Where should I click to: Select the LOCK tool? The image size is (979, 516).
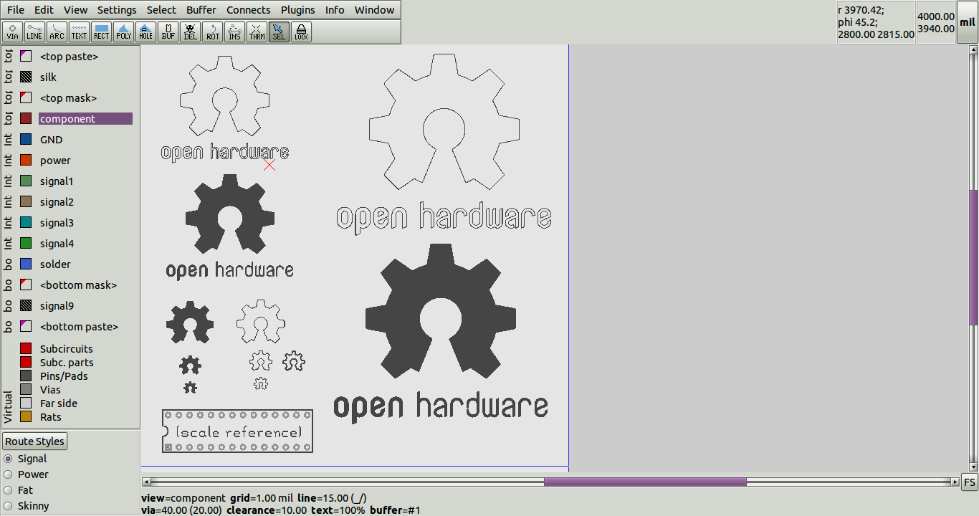(301, 32)
